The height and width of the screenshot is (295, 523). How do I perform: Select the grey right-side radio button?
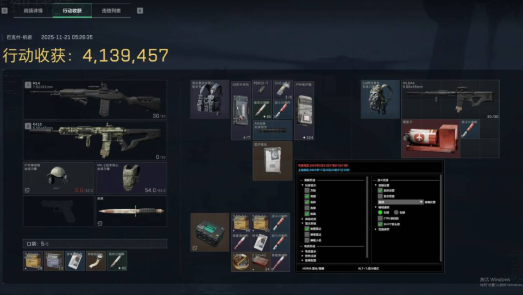[x=396, y=213]
